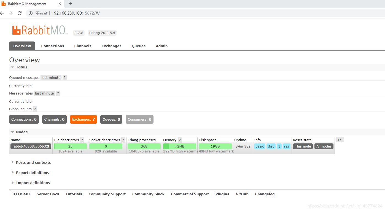Click the browser back arrow

[2, 13]
